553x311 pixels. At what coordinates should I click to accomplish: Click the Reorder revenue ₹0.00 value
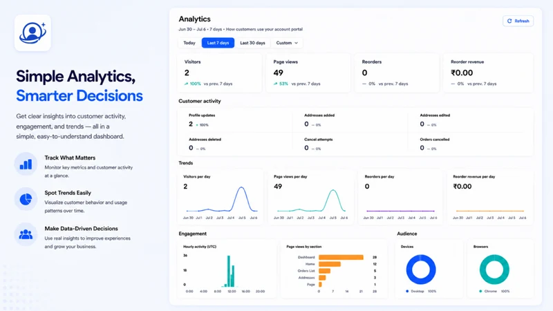tap(462, 73)
